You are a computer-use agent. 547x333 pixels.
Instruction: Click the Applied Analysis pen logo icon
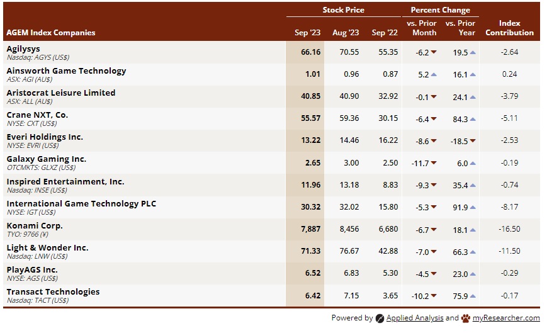point(380,319)
